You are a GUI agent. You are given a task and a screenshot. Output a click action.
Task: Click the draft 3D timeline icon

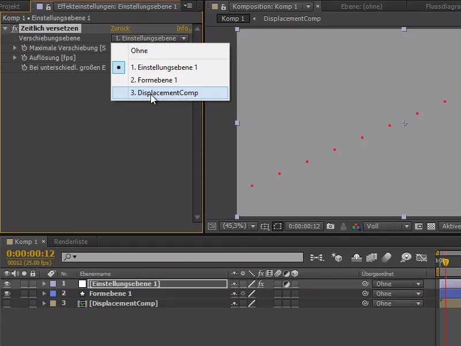pos(337,257)
